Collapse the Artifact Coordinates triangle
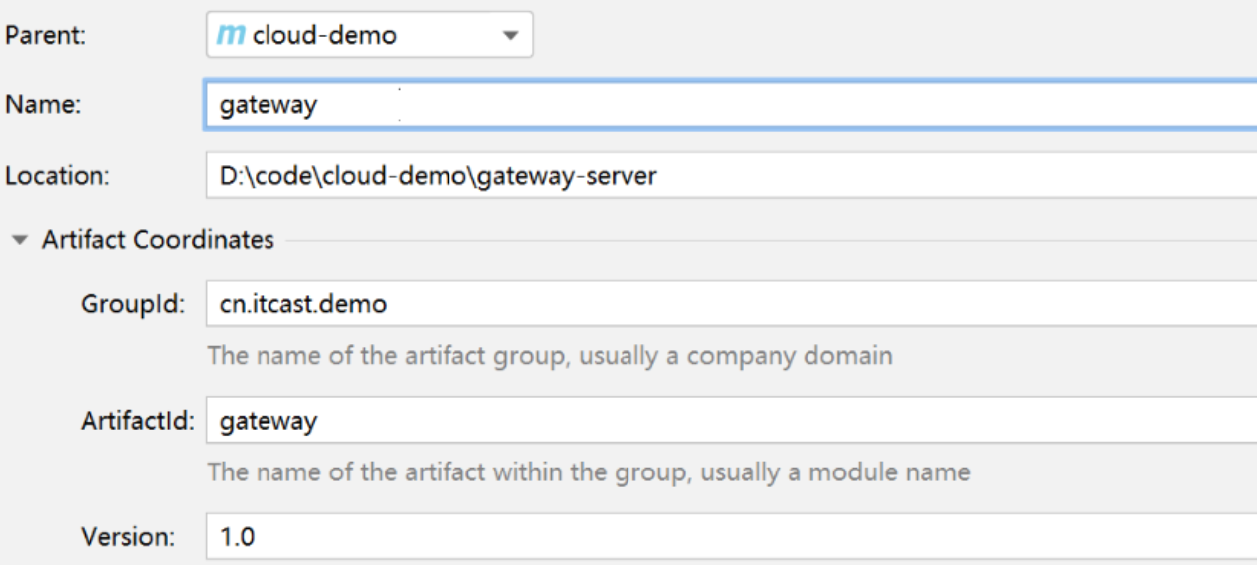Screen dimensions: 1257x565 [18, 241]
